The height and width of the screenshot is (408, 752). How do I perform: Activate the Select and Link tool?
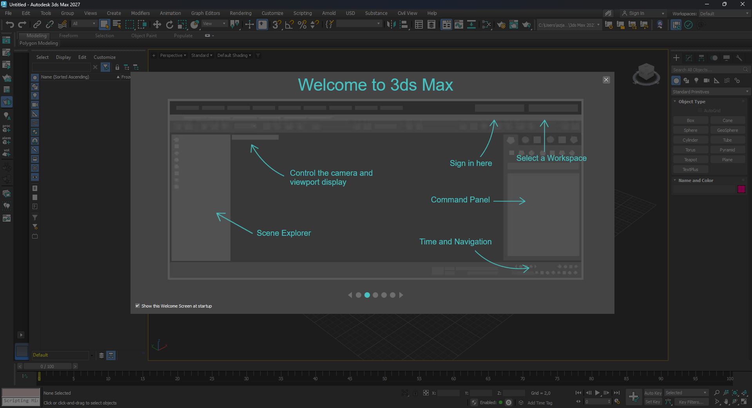click(37, 25)
